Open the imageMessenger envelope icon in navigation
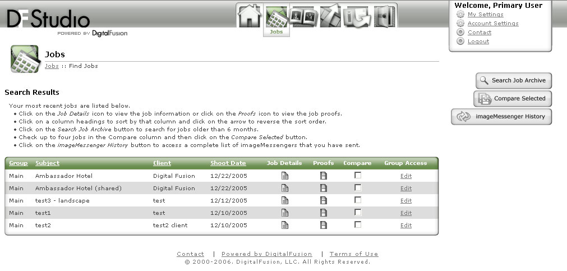This screenshot has width=567, height=271. click(x=357, y=16)
